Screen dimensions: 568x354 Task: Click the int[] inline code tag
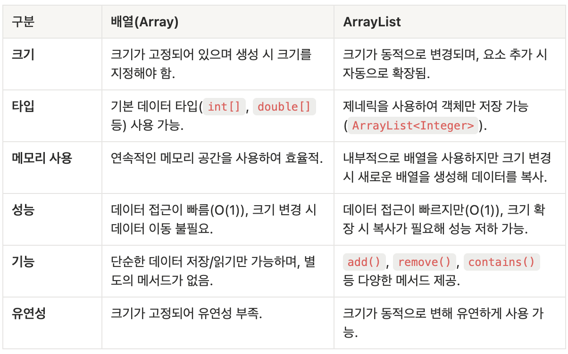(224, 107)
